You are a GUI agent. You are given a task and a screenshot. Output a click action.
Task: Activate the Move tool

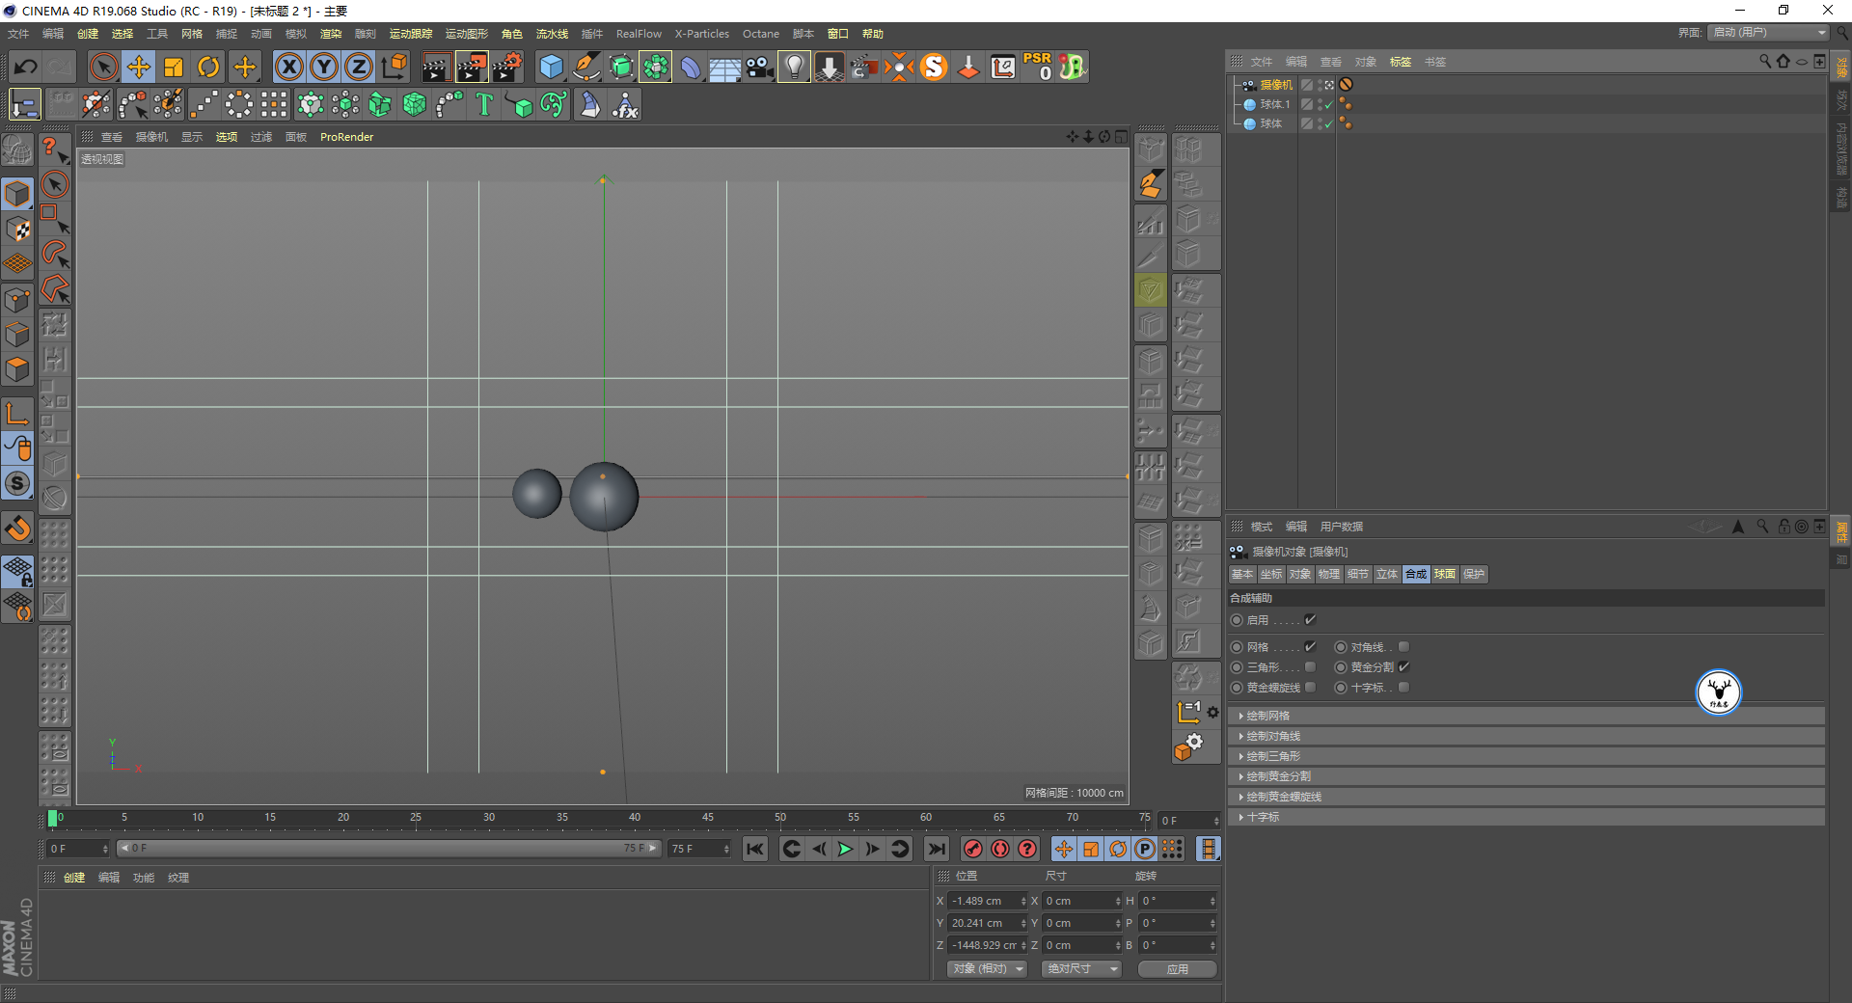click(x=139, y=67)
